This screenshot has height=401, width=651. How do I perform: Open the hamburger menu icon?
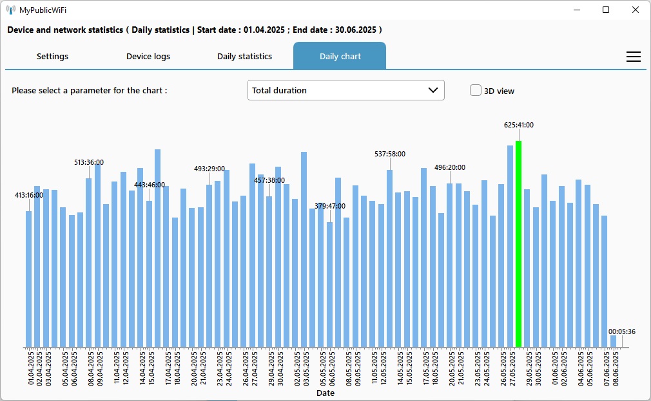pos(633,57)
